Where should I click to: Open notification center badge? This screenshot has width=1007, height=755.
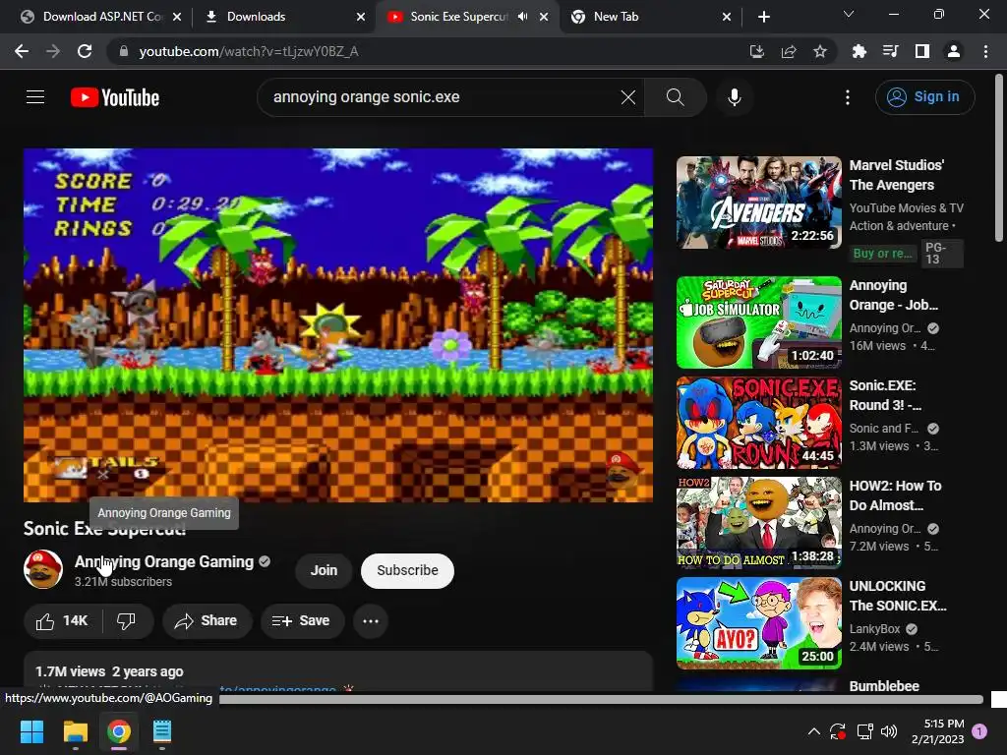click(979, 731)
